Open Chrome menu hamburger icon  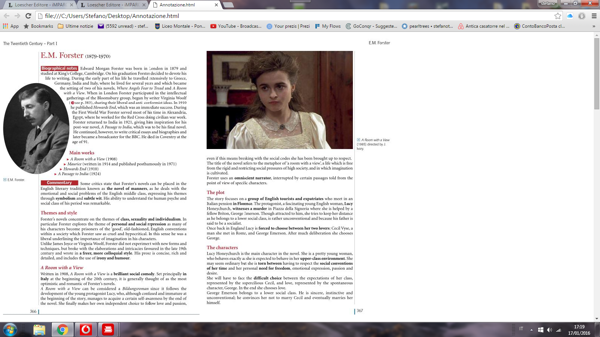tap(594, 16)
